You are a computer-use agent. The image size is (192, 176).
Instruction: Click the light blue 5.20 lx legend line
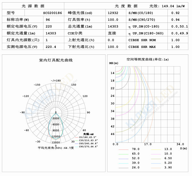point(156,163)
